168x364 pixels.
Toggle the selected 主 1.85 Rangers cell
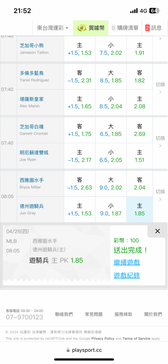tap(140, 210)
